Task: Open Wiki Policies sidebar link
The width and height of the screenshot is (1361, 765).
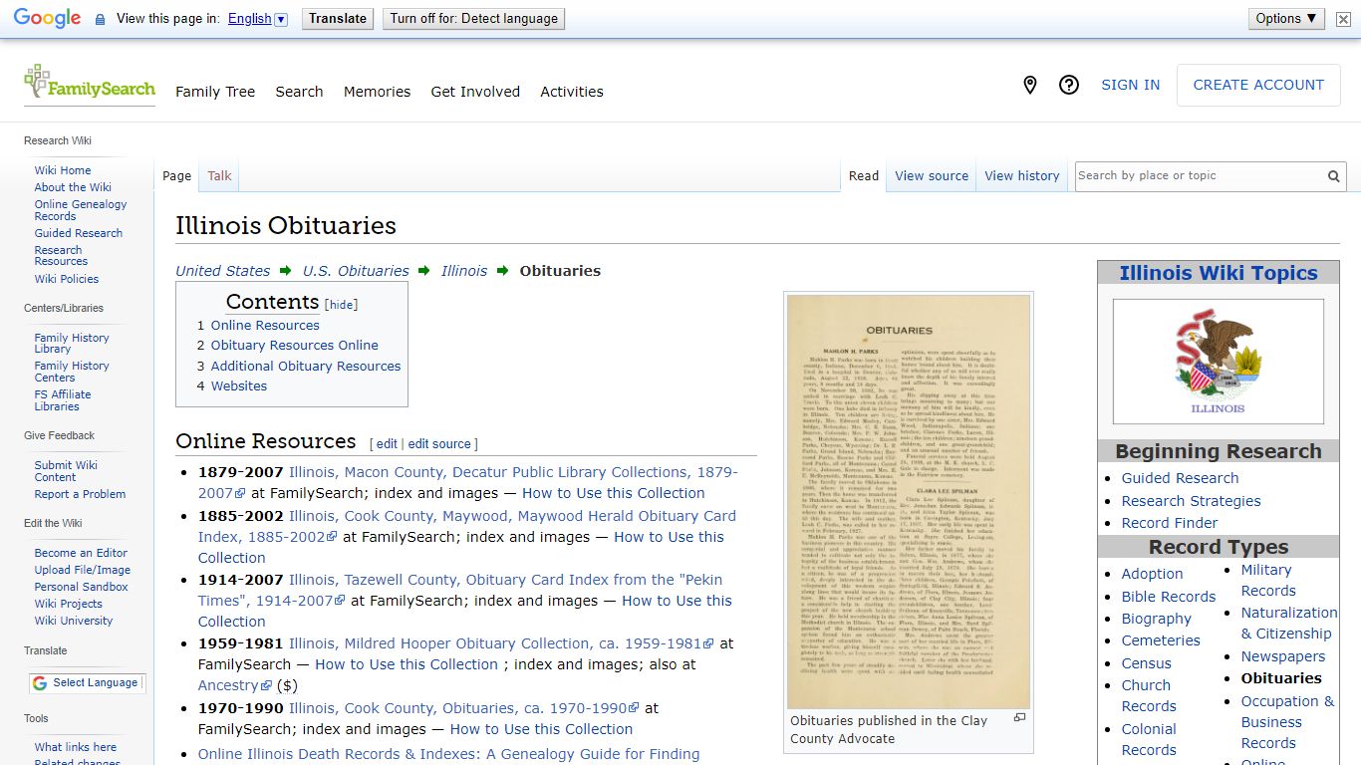Action: point(67,279)
